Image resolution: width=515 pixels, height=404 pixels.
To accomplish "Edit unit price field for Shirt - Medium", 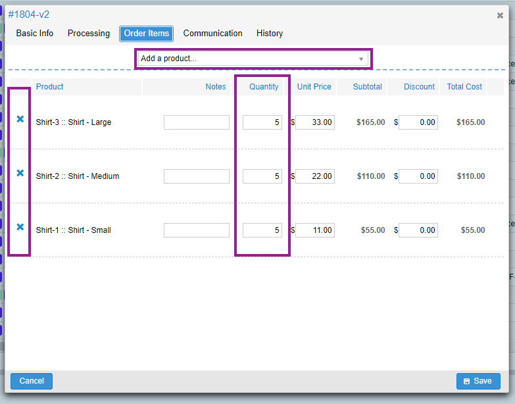I will tap(314, 176).
